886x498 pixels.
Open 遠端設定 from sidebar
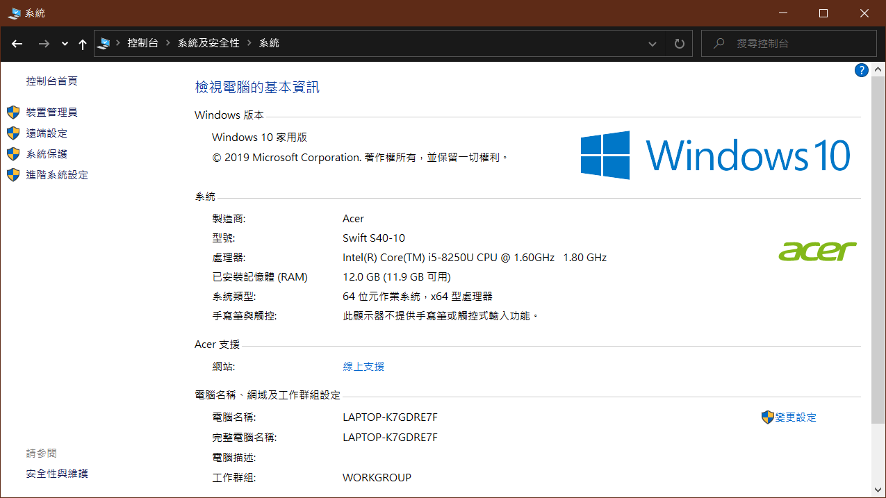[47, 133]
